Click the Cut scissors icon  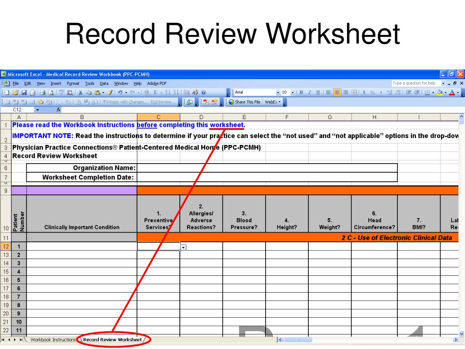tap(80, 93)
